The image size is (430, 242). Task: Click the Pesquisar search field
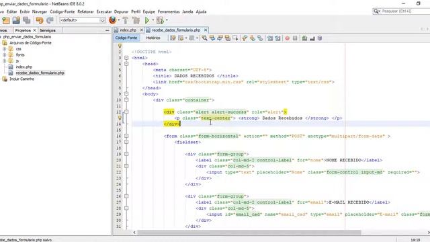tap(404, 11)
